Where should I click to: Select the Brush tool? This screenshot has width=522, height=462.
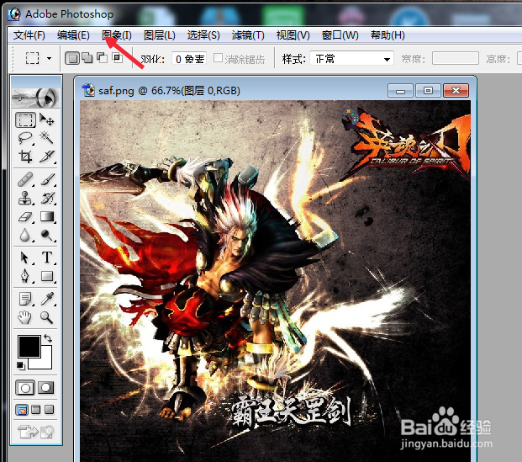pyautogui.click(x=46, y=180)
